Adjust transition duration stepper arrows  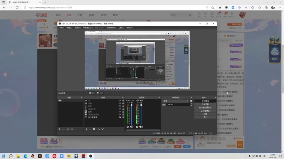191,105
